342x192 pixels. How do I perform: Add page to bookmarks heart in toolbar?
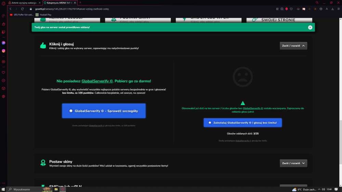pyautogui.click(x=291, y=9)
